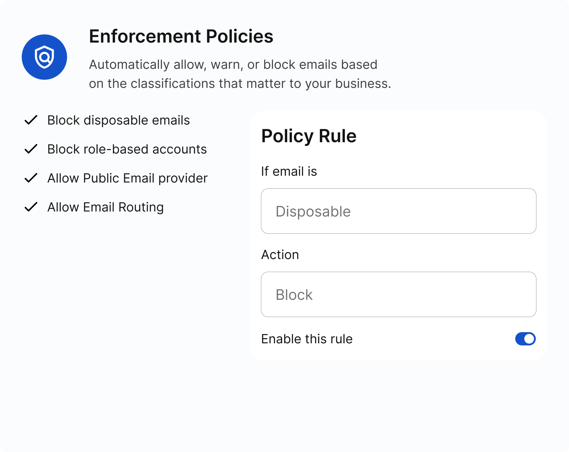Open the Block action field
569x452 pixels.
399,294
